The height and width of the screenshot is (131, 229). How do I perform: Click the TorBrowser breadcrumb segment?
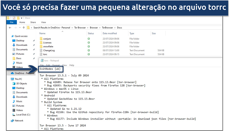(x=107, y=28)
